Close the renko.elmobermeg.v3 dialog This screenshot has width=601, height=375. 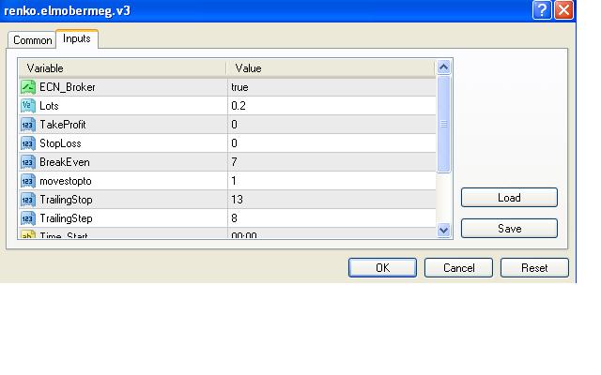563,10
